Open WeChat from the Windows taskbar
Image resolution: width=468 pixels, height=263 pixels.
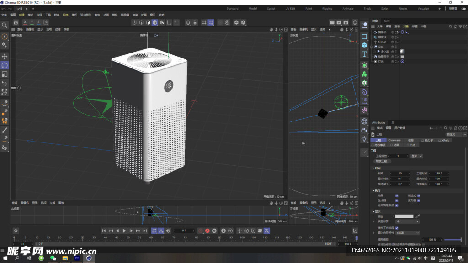53,258
